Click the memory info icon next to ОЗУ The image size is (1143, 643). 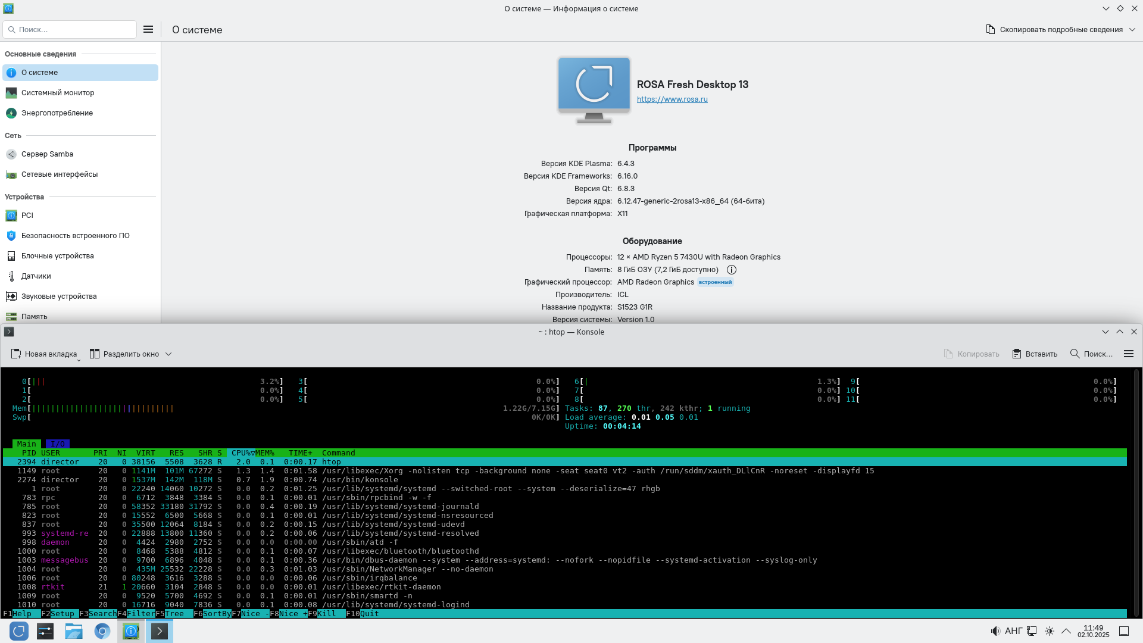tap(732, 270)
